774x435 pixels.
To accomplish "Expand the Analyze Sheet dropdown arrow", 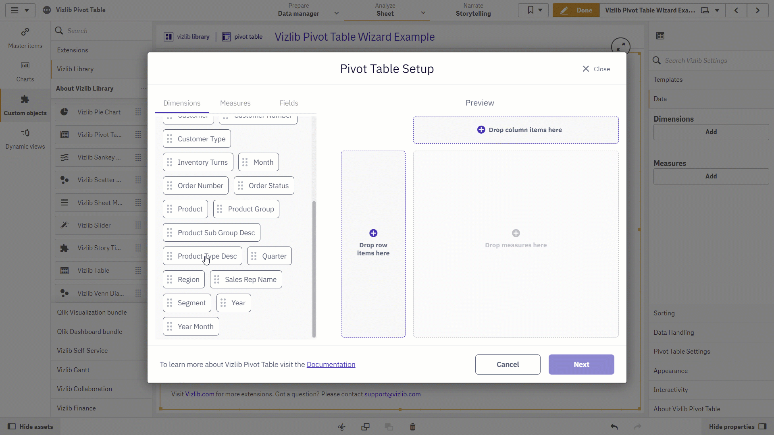I will (423, 13).
